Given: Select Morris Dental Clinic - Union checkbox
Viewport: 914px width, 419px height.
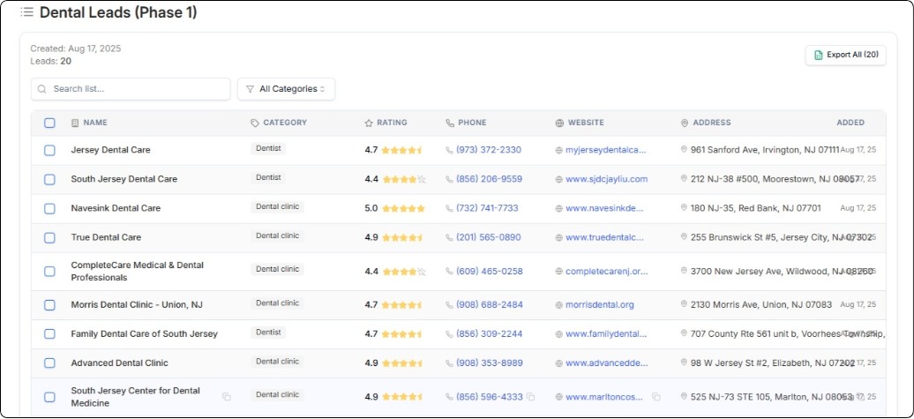Looking at the screenshot, I should [x=49, y=305].
